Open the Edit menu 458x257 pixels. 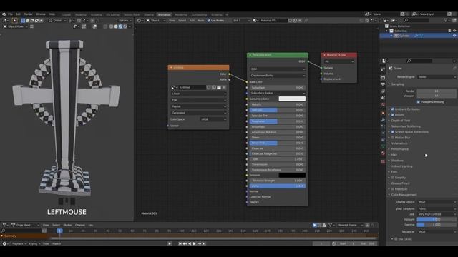pos(18,14)
